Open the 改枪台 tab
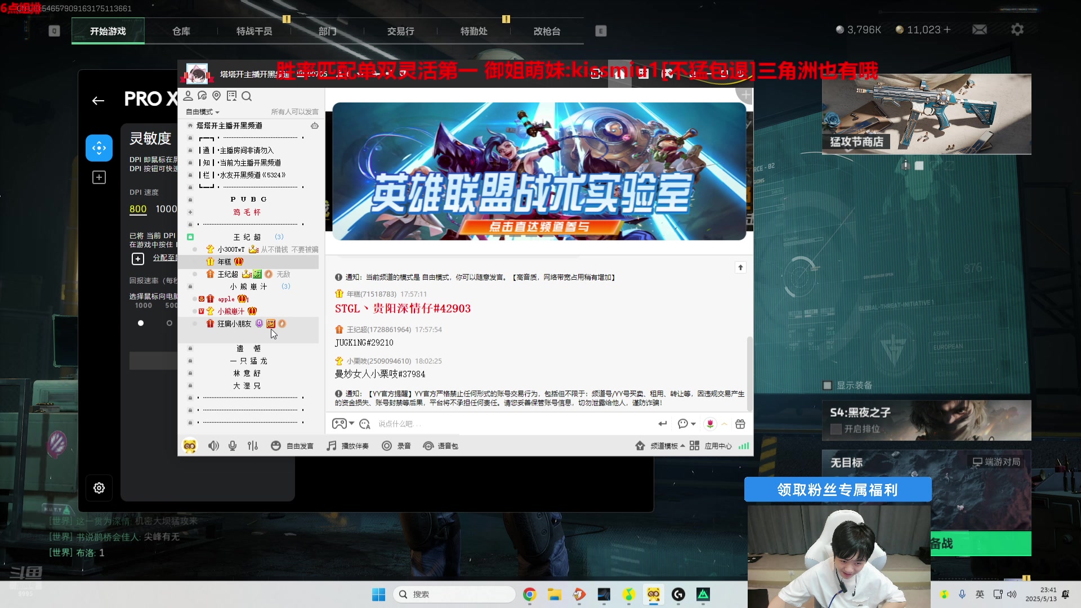Image resolution: width=1081 pixels, height=608 pixels. (547, 31)
